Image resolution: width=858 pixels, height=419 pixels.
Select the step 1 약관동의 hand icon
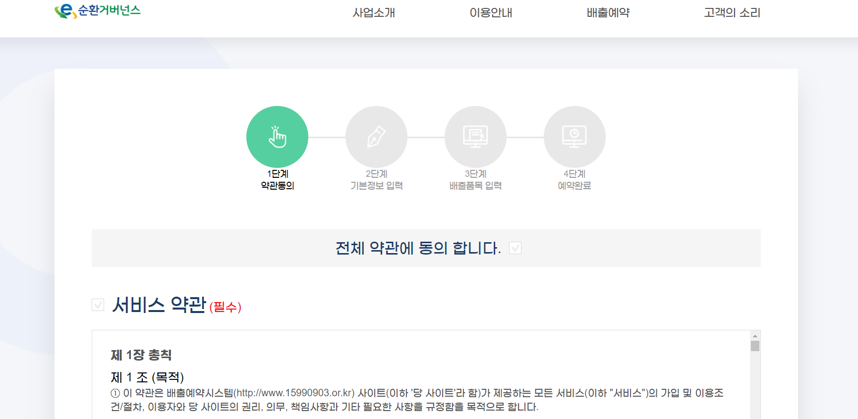point(277,137)
